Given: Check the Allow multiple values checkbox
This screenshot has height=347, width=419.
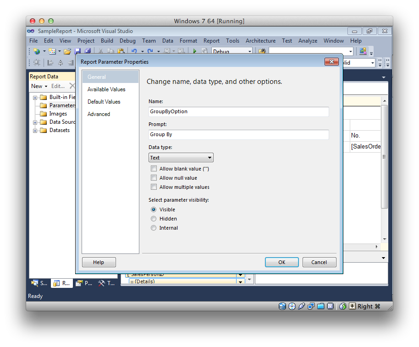Looking at the screenshot, I should pos(154,187).
